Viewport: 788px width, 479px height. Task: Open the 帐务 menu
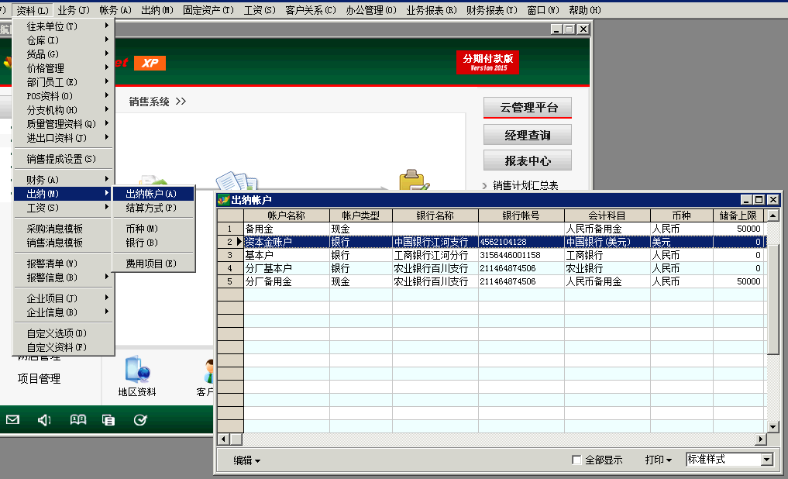pos(115,10)
